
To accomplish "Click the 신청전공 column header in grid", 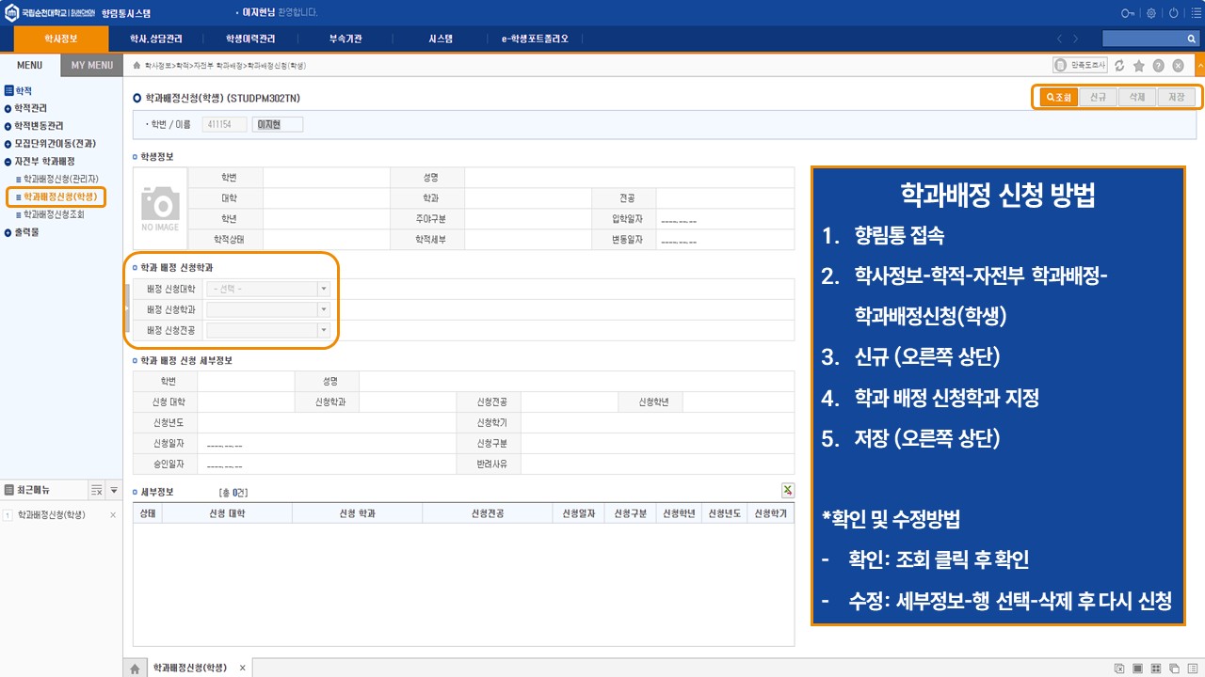I will (487, 513).
